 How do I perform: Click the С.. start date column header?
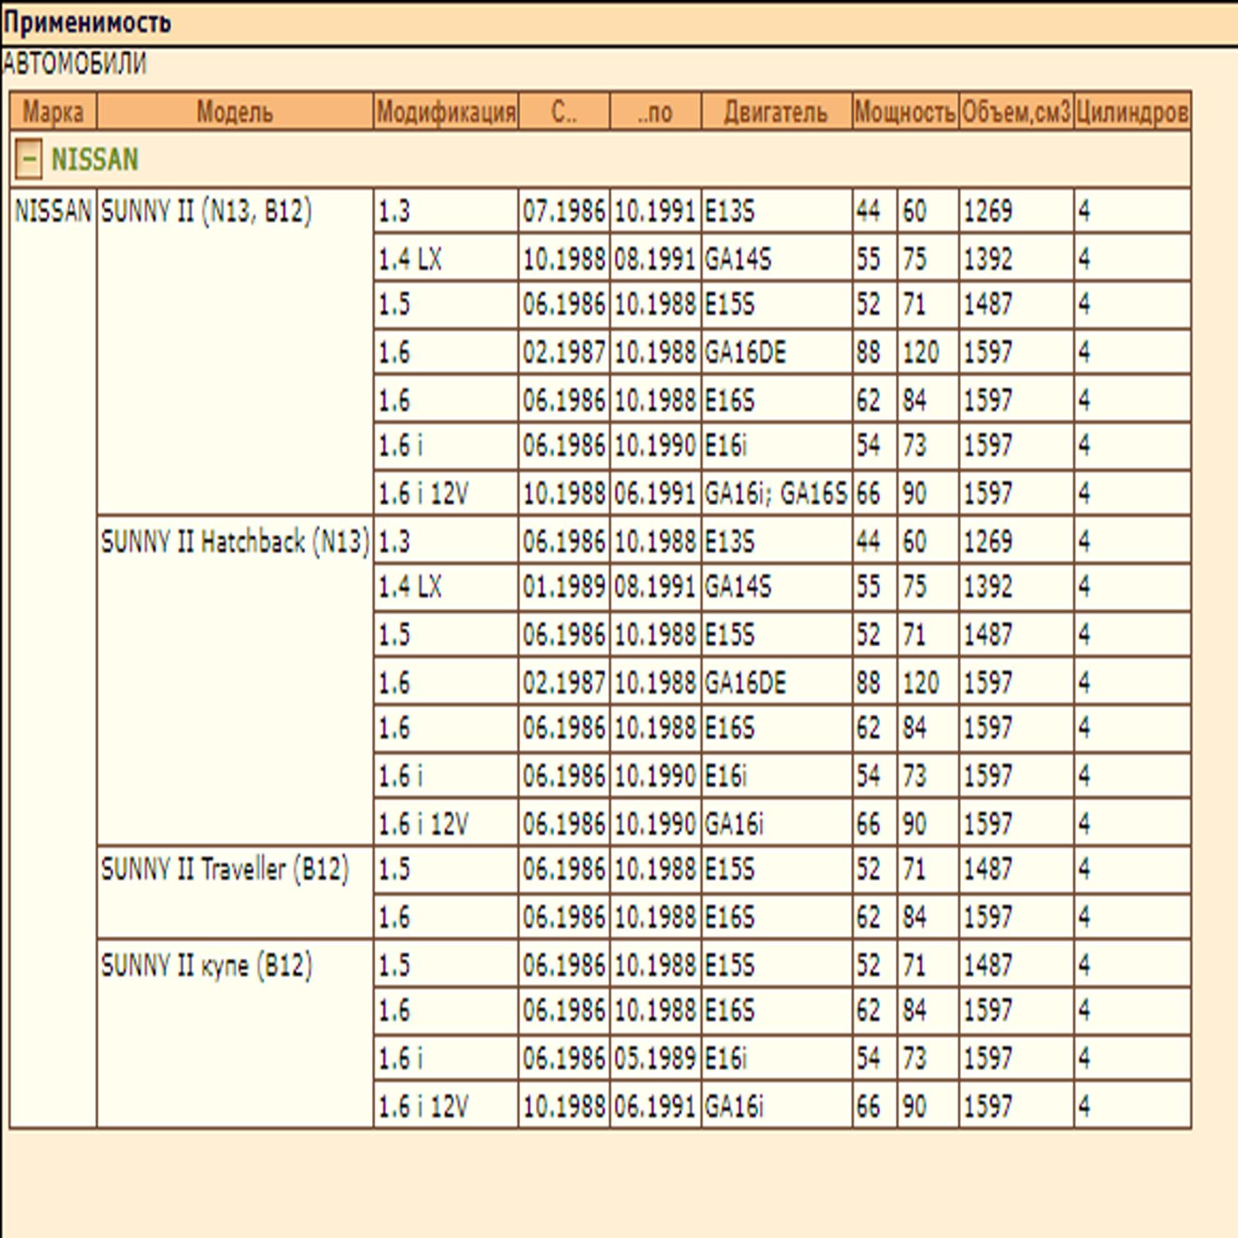click(x=563, y=112)
